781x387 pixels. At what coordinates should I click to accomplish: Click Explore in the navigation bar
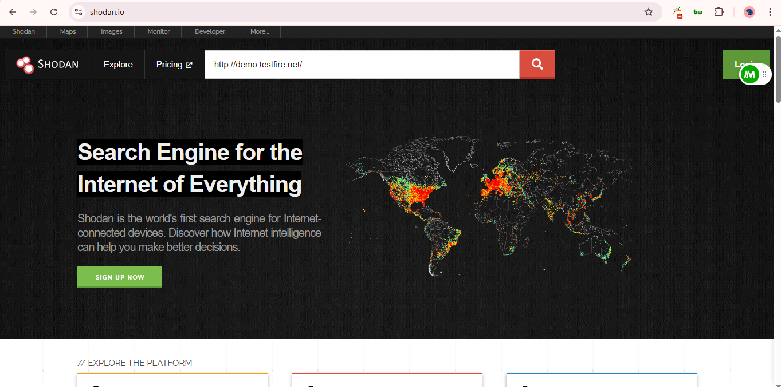coord(118,65)
